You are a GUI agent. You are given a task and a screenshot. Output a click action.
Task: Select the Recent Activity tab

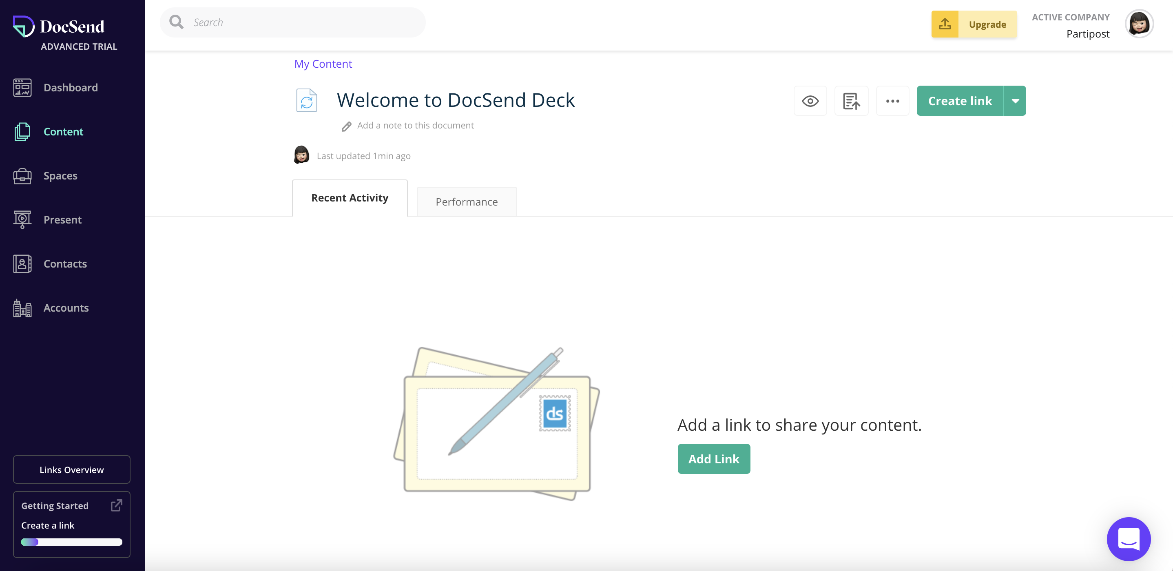tap(350, 197)
